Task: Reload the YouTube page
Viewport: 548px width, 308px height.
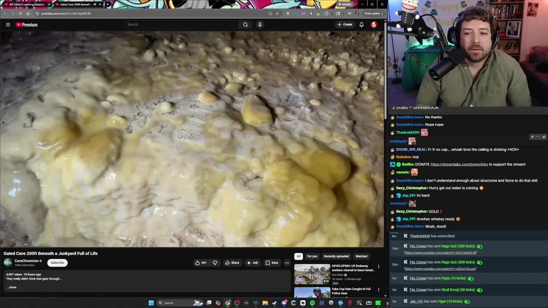Action: (20, 13)
